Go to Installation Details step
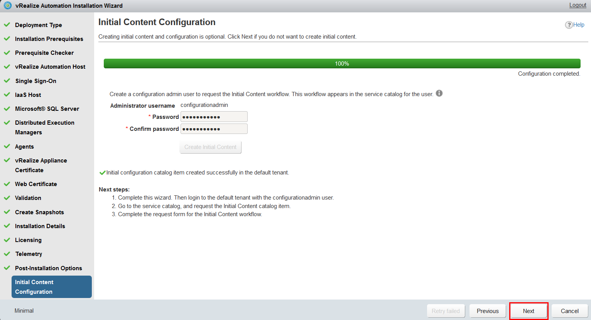591x320 pixels. 40,226
